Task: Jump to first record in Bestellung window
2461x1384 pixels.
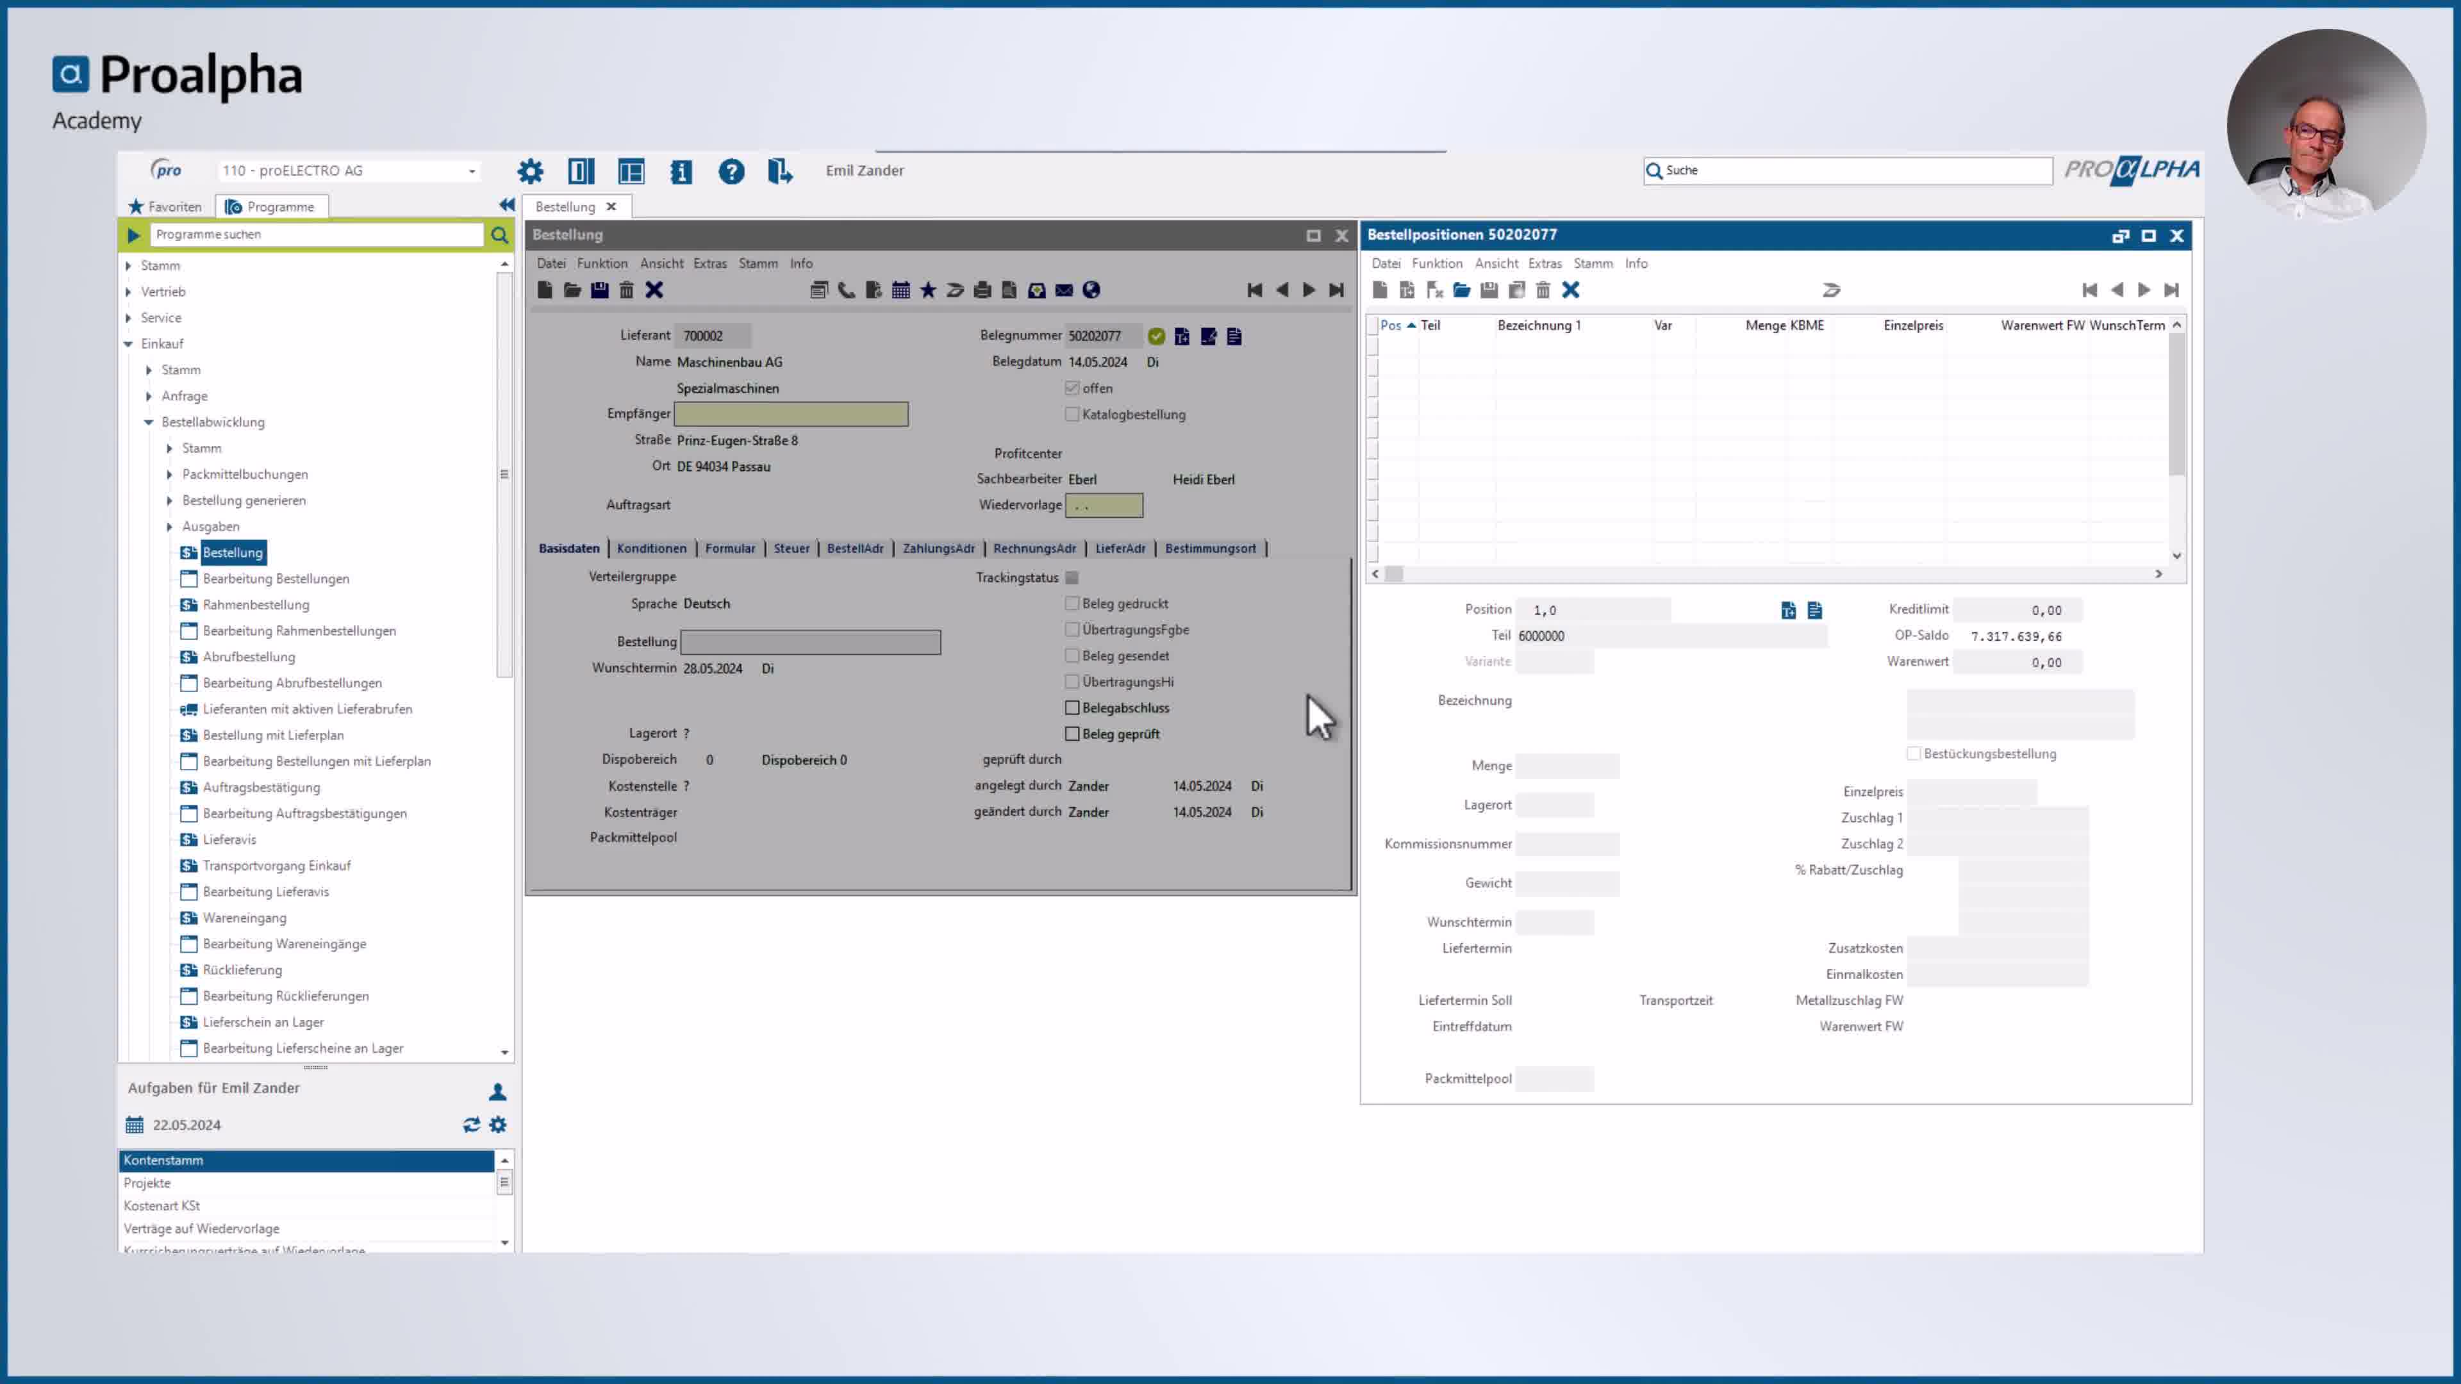Action: [1255, 290]
